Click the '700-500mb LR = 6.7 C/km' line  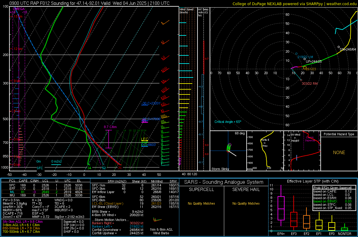point(21,232)
